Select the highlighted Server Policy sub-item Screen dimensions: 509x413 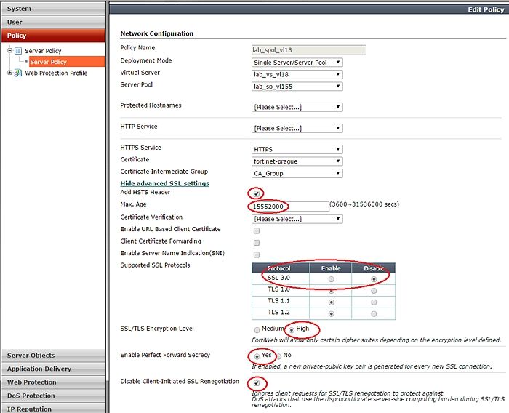67,62
